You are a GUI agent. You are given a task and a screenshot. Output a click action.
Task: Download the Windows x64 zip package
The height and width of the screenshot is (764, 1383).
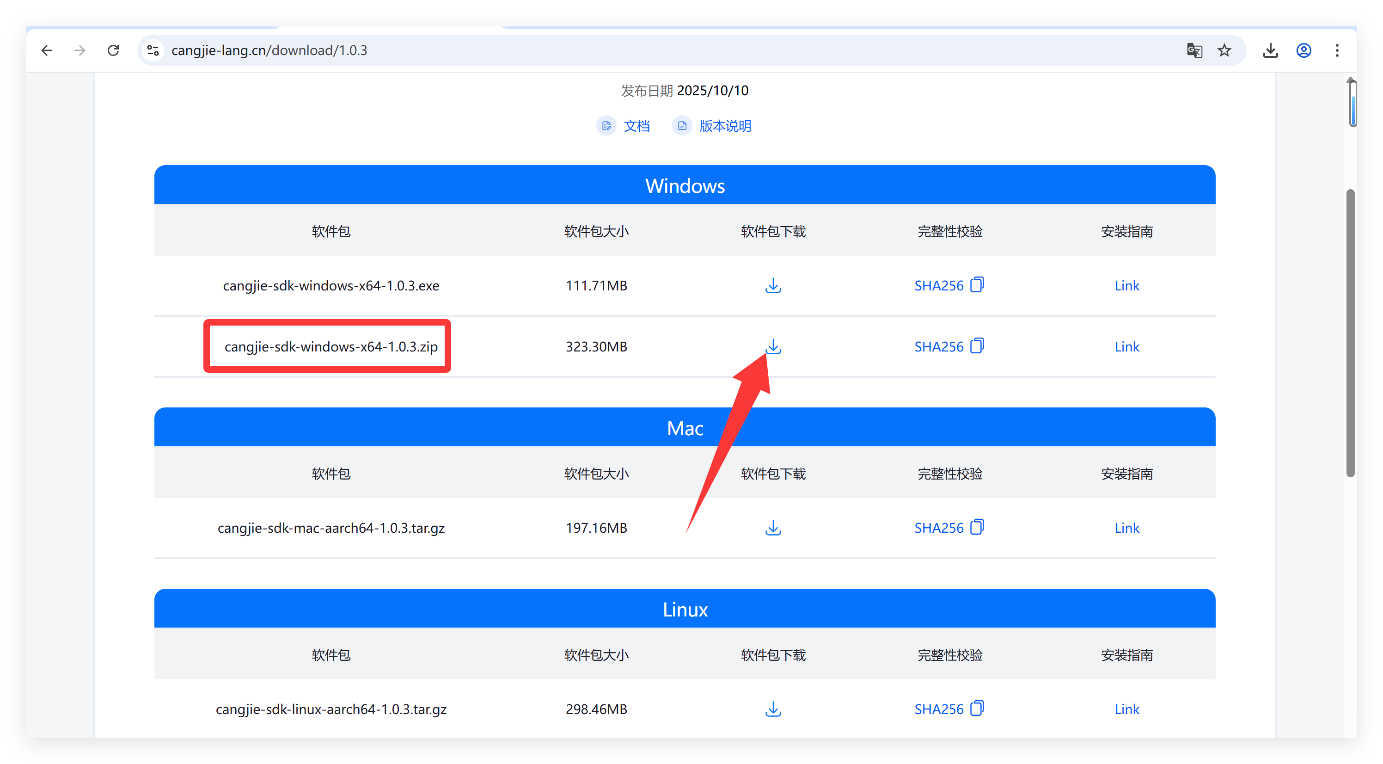773,346
